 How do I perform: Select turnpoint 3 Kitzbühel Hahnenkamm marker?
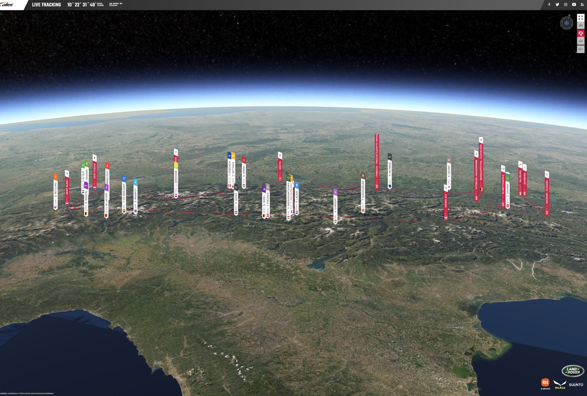[x=476, y=176]
